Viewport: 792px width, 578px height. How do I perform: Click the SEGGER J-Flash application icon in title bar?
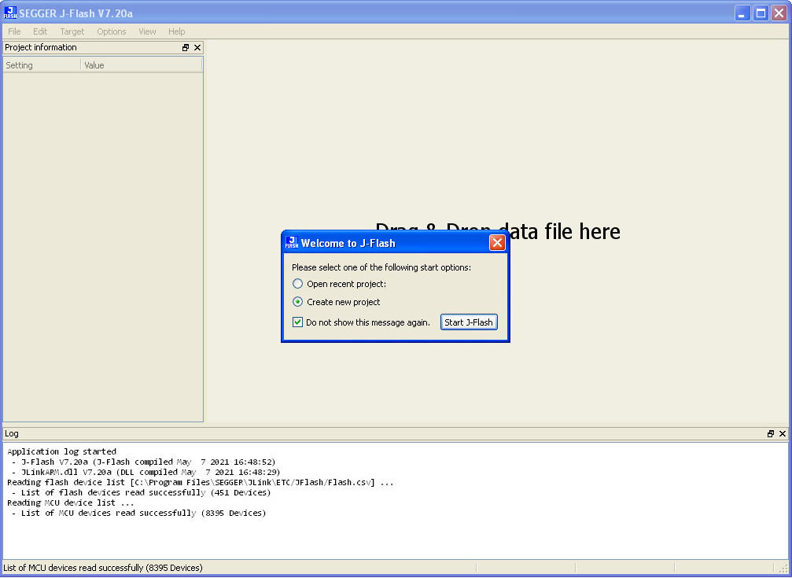click(x=10, y=13)
